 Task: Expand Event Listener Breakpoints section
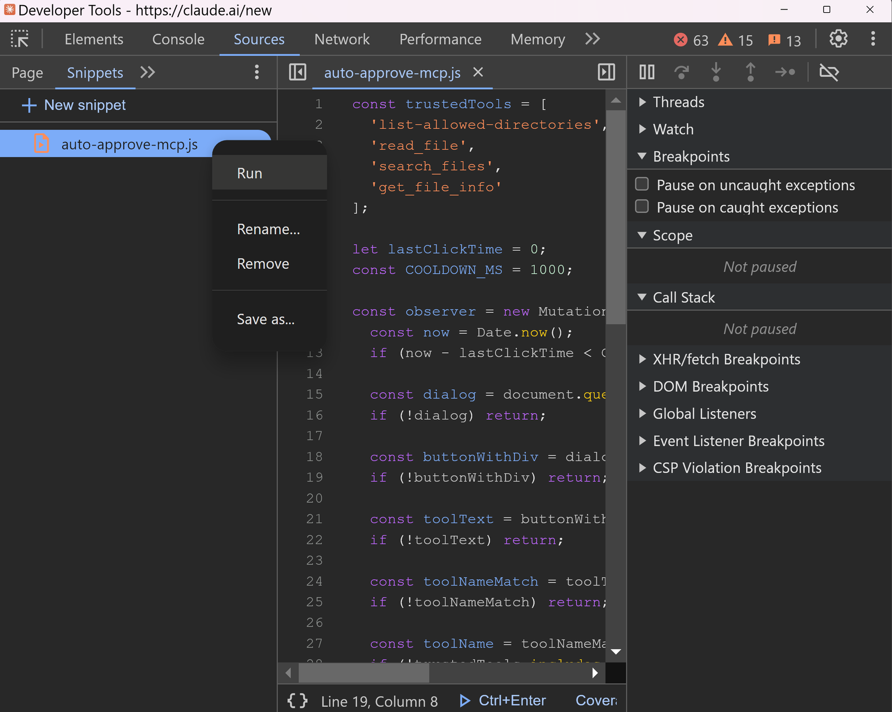tap(642, 441)
